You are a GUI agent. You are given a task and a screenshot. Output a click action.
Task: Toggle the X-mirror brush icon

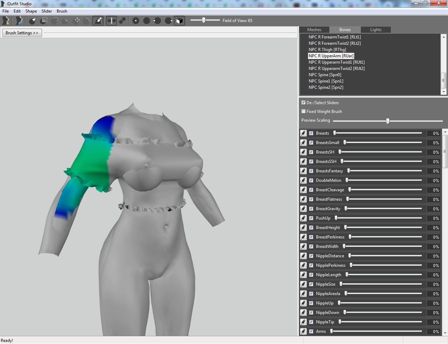tap(111, 21)
